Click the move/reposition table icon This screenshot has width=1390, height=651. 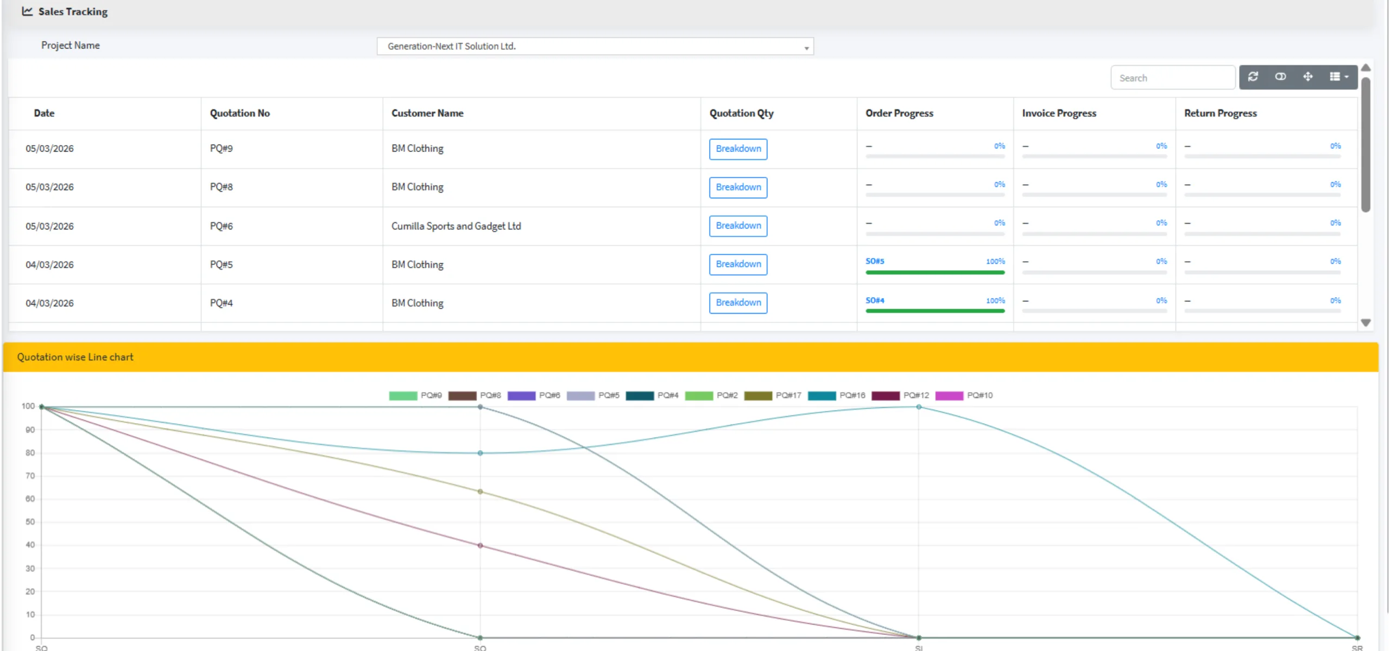(x=1309, y=77)
